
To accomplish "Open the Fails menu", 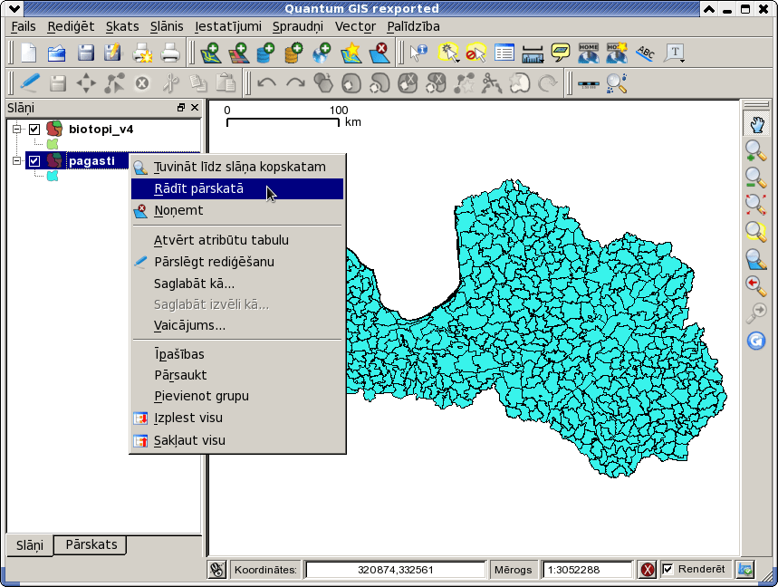I will tap(24, 26).
